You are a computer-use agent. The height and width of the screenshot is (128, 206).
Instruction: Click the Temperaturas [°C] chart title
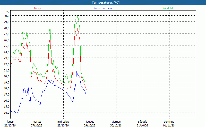(x=106, y=3)
